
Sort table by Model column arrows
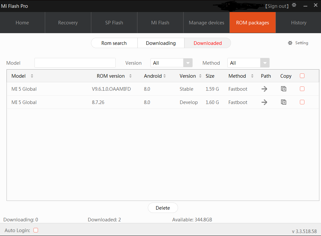coord(32,76)
